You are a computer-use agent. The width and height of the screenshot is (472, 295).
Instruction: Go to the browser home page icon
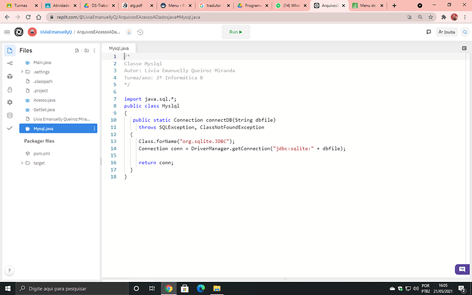pos(38,17)
